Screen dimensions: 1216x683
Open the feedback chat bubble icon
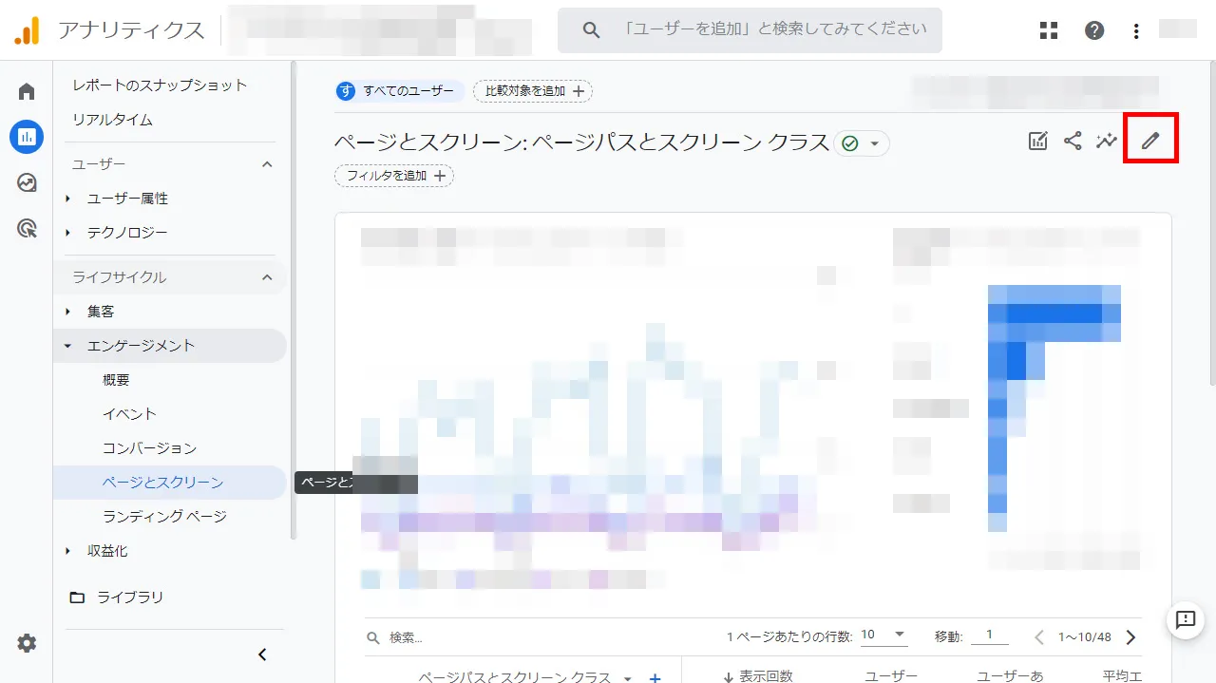pyautogui.click(x=1184, y=621)
